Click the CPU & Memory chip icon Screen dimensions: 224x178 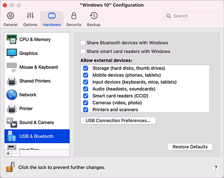tap(12, 39)
